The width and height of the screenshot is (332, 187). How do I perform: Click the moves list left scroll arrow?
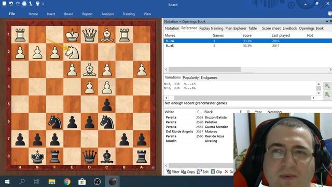166,69
